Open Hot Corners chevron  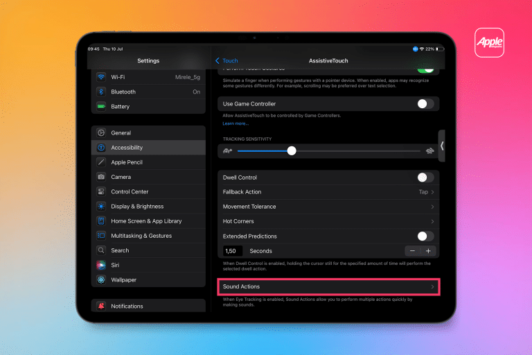click(x=432, y=221)
